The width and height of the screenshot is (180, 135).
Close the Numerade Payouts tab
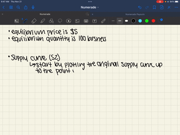point(92,14)
